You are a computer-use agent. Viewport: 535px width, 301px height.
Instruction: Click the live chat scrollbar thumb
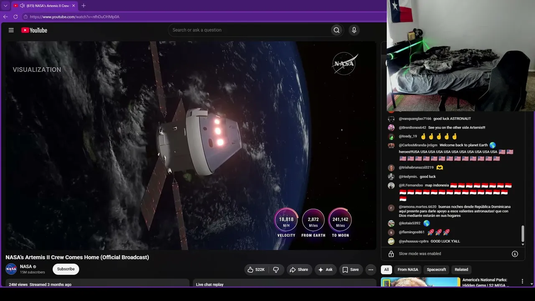(522, 234)
